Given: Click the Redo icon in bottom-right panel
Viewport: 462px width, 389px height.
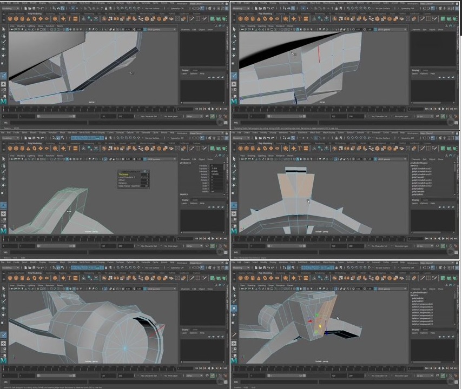Looking at the screenshot, I should tap(273, 268).
